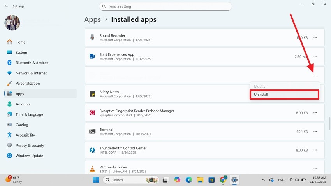
Task: Open Privacy & security settings
Action: pos(40,145)
